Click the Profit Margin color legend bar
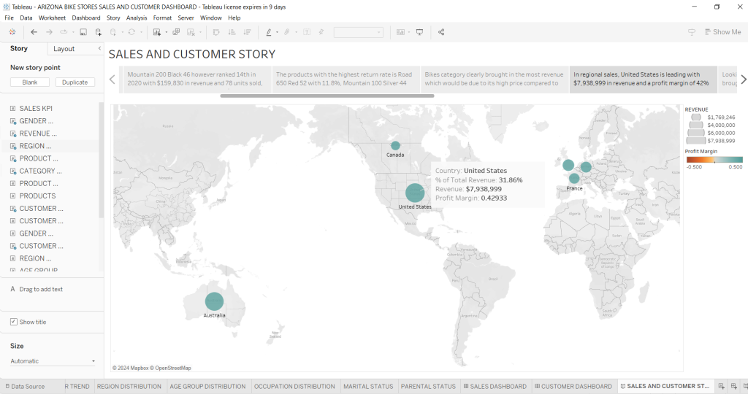 point(714,159)
